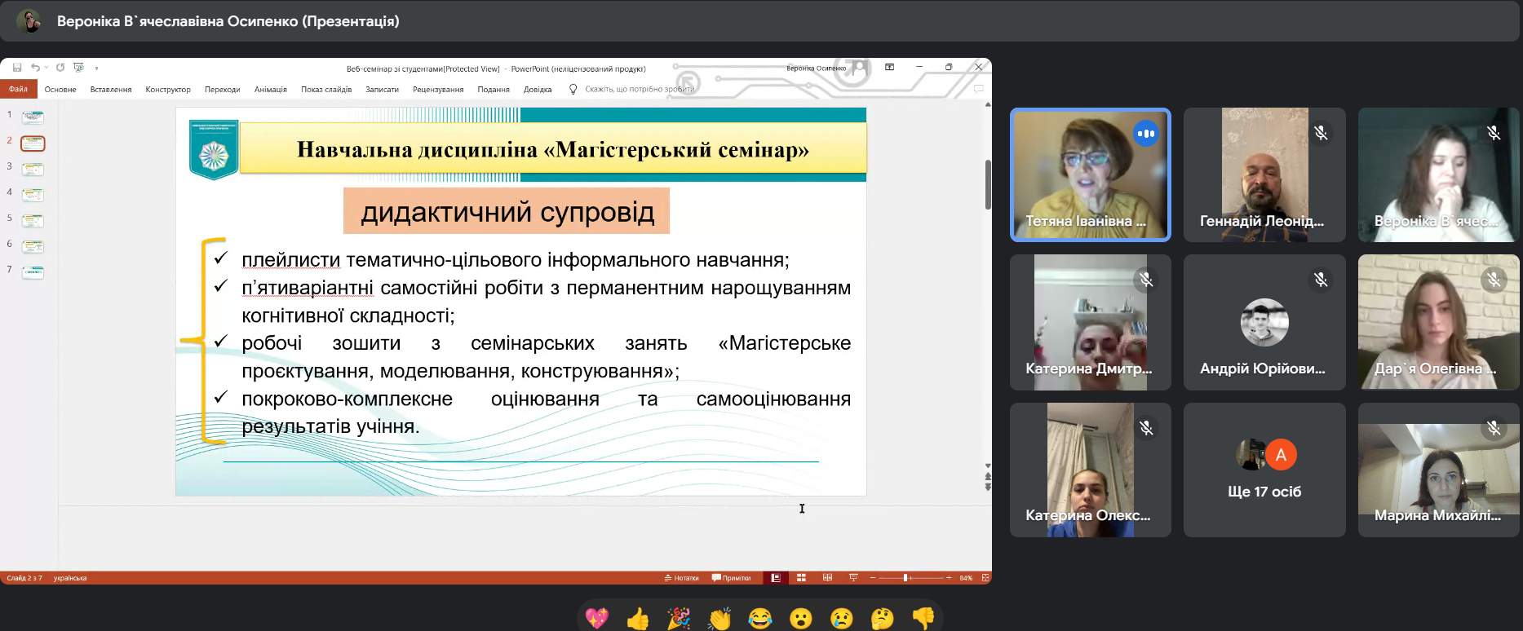Send the party popper reaction
Image resolution: width=1523 pixels, height=631 pixels.
point(679,619)
